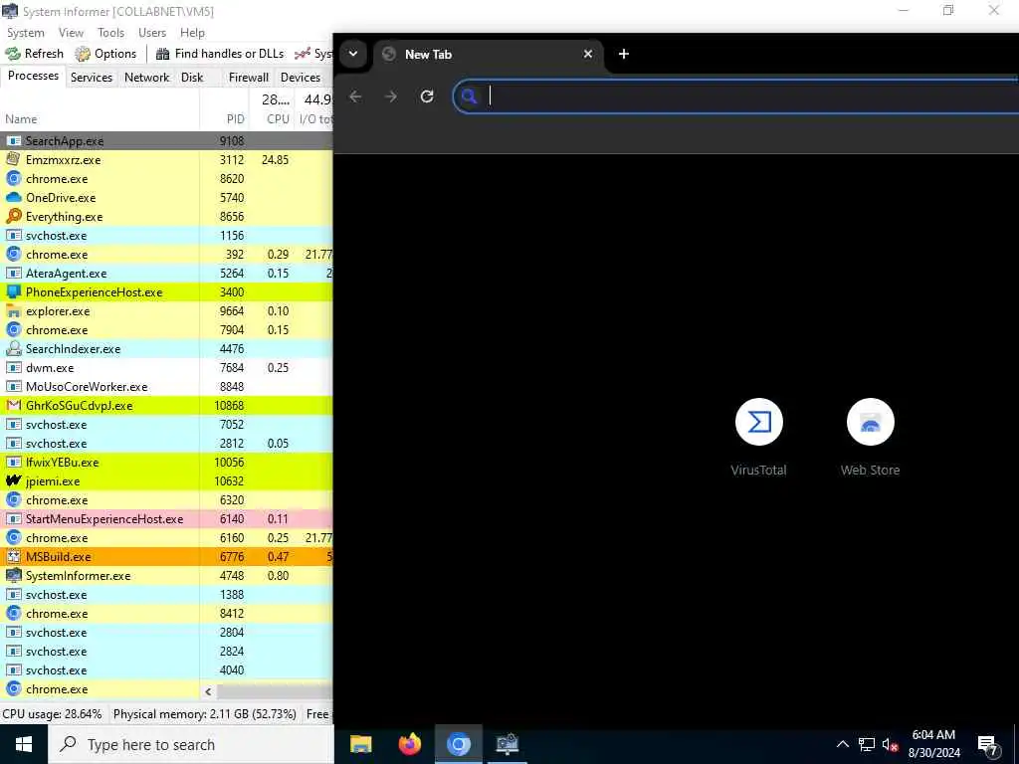
Task: Open File Explorer from the taskbar
Action: pos(360,744)
